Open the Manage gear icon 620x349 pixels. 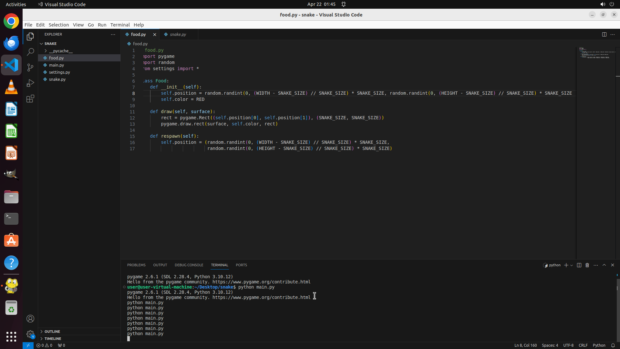[30, 334]
